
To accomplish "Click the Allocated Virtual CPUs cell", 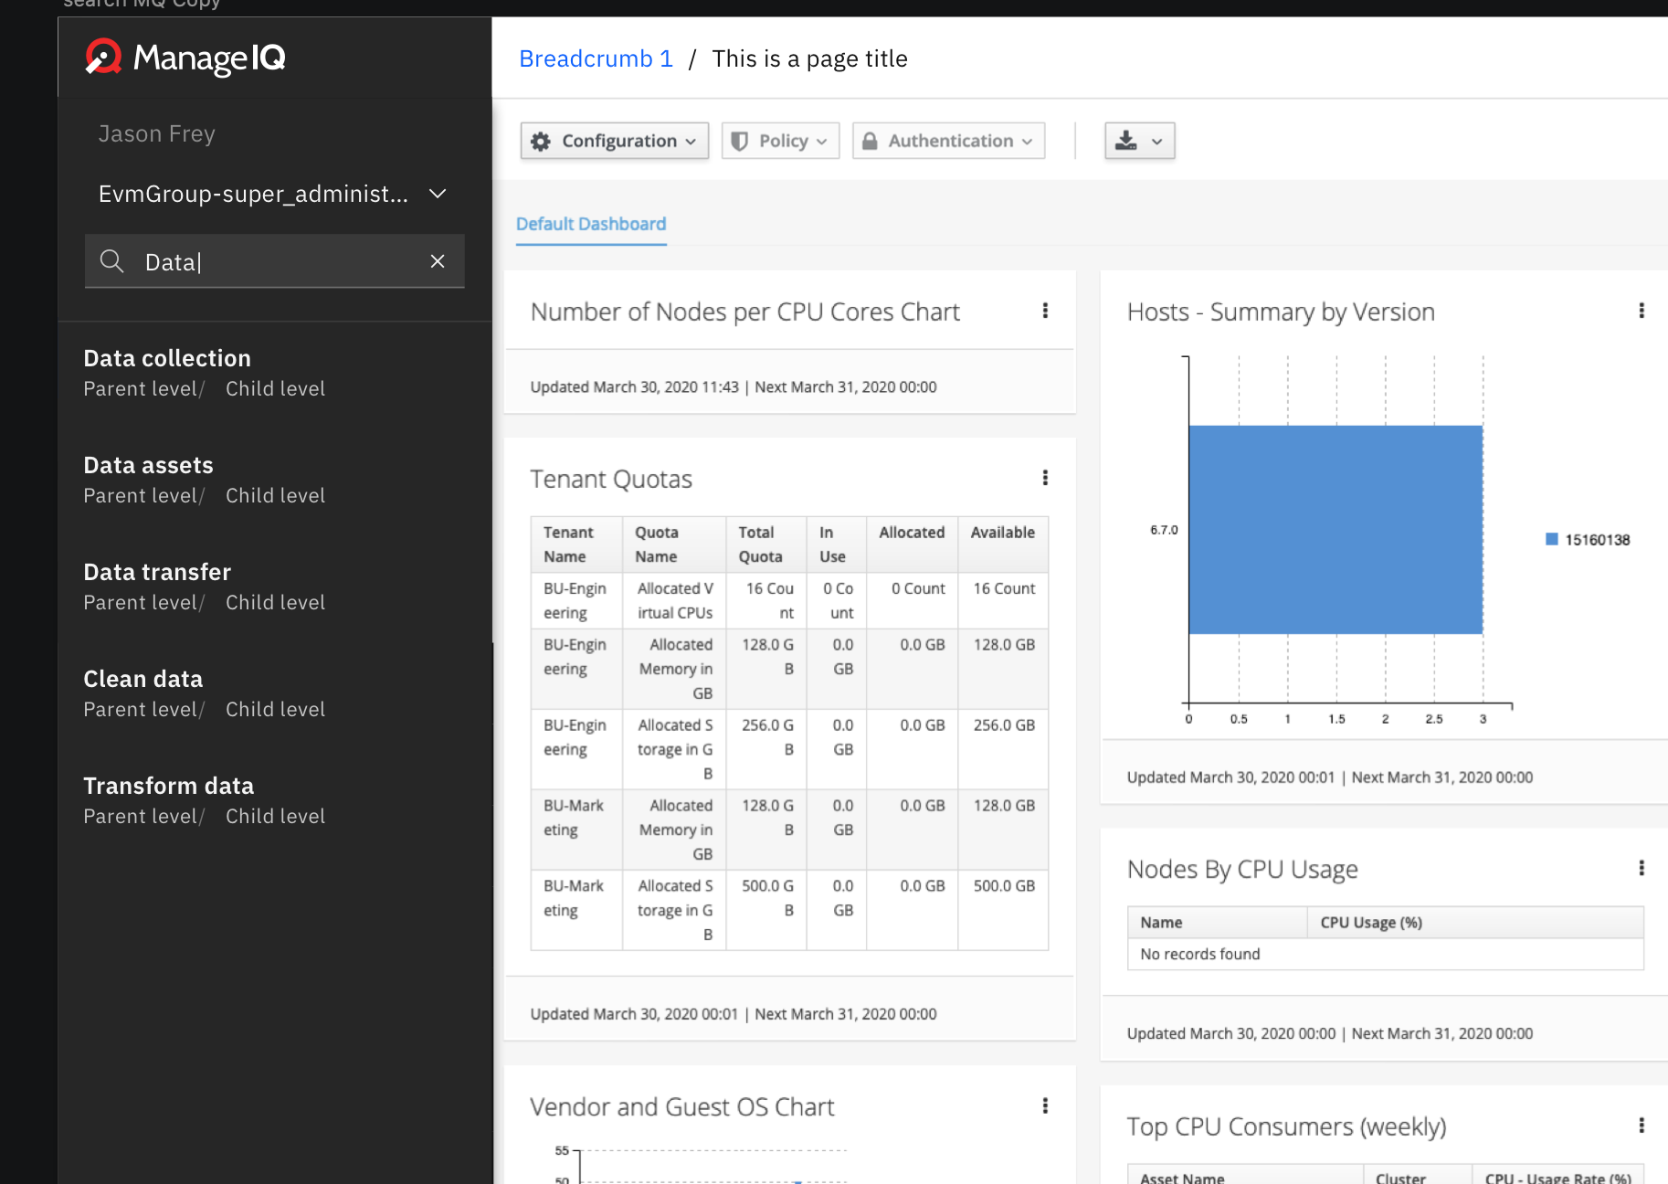I will (x=674, y=600).
